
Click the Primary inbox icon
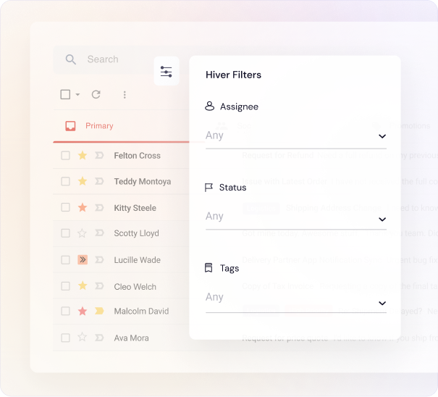[x=70, y=126]
